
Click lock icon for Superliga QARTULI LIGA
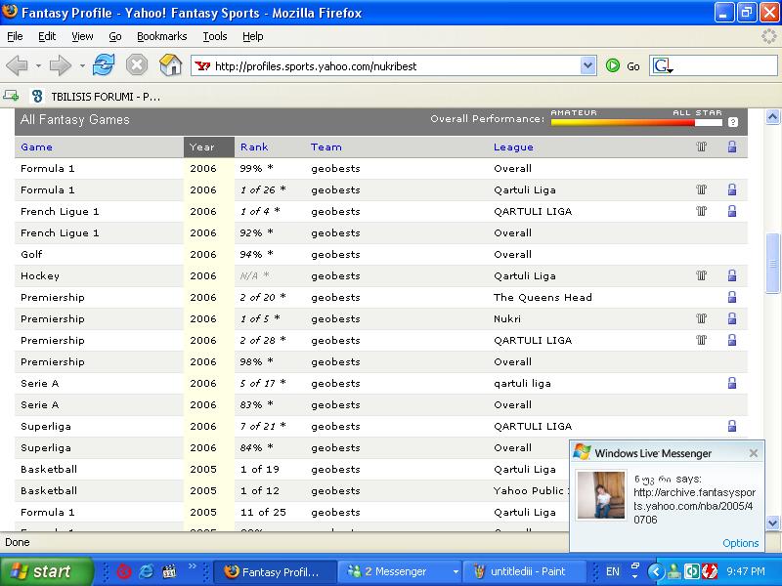point(732,426)
